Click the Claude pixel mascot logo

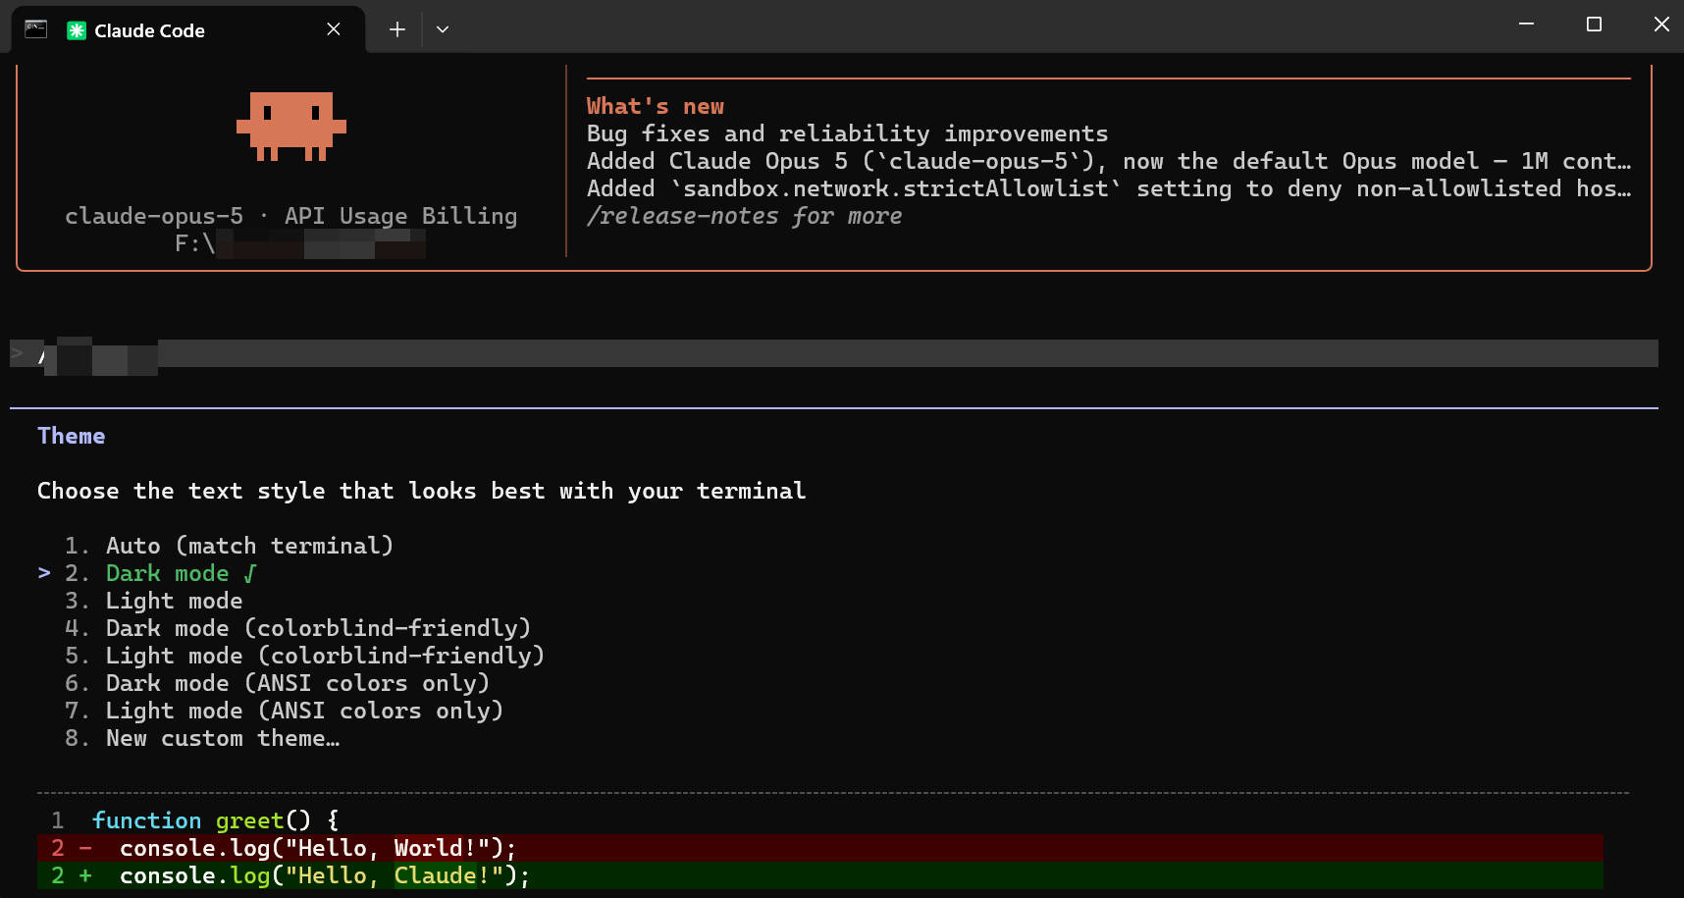click(291, 126)
